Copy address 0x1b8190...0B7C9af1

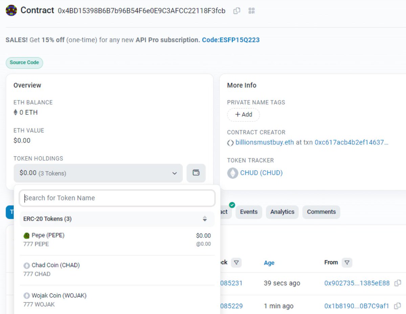coord(398,306)
